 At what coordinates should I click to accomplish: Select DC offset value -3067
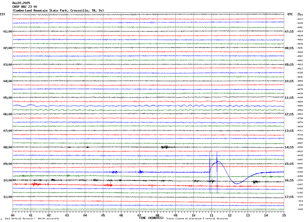tap(300, 184)
